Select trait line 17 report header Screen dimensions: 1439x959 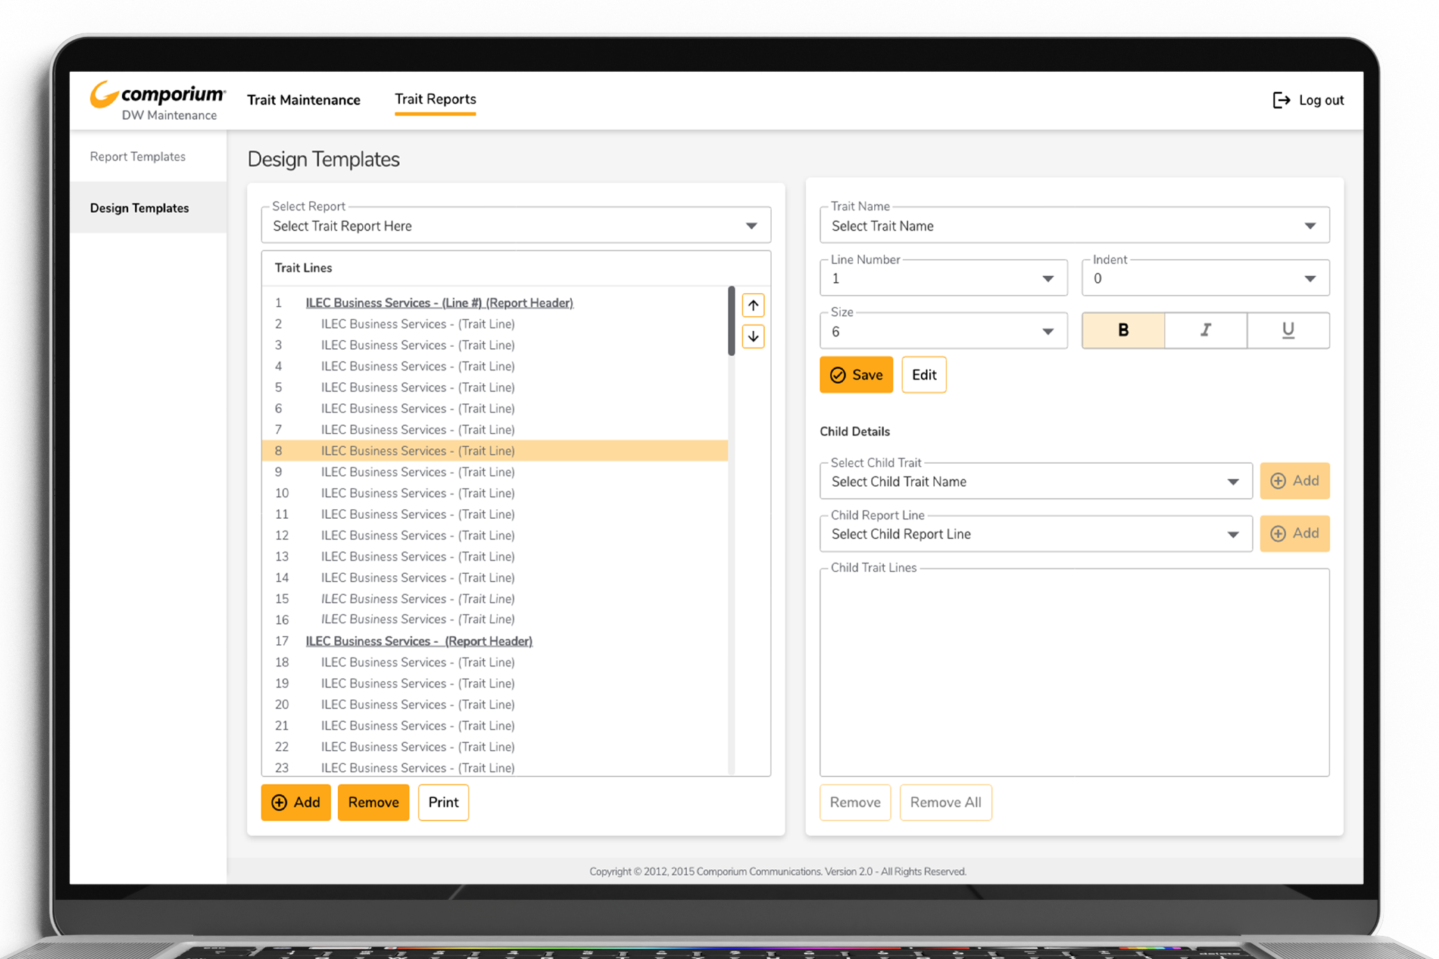tap(419, 641)
